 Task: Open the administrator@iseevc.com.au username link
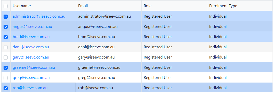[x=39, y=16]
